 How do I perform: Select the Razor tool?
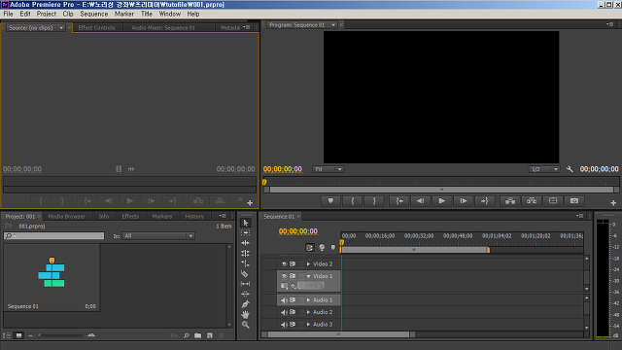245,274
